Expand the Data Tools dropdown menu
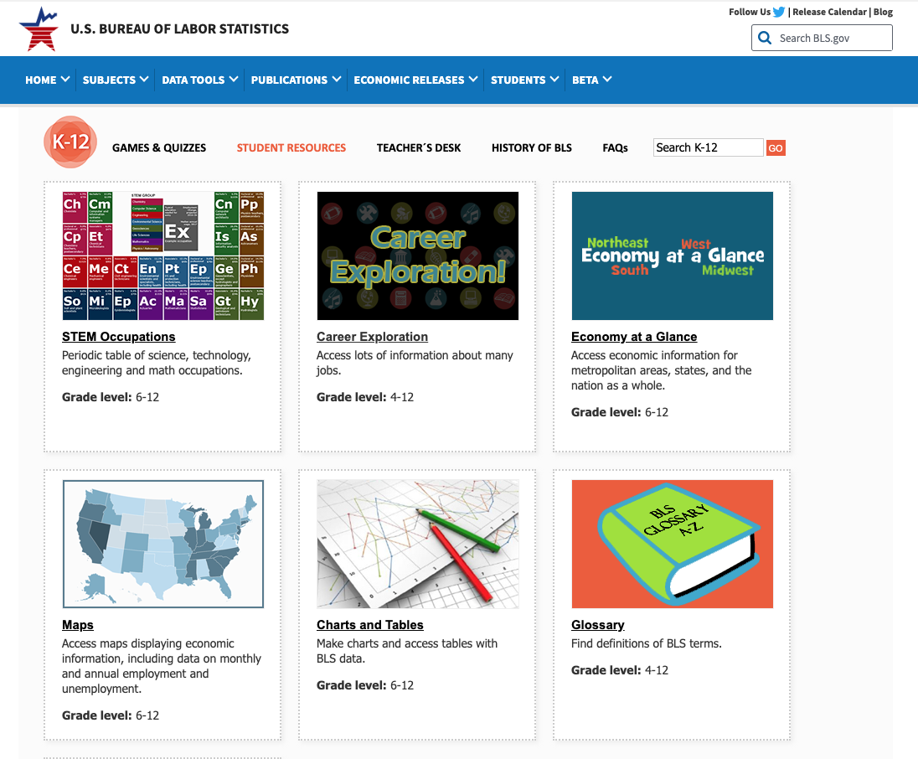The height and width of the screenshot is (759, 918). [199, 80]
